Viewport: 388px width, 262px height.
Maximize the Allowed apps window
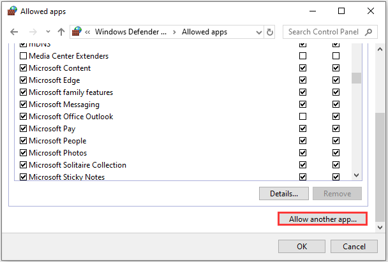point(341,11)
